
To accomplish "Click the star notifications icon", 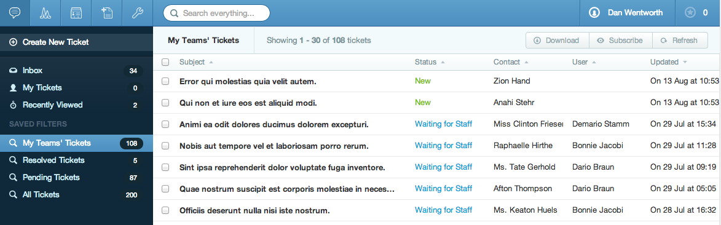I will [690, 13].
